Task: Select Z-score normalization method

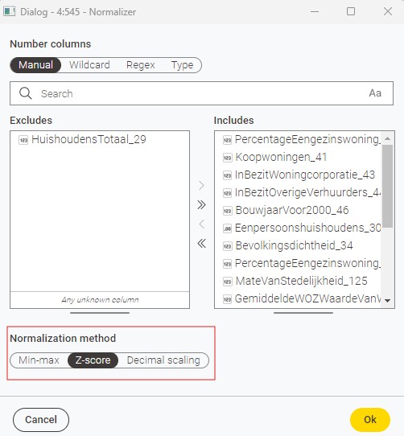Action: point(93,360)
